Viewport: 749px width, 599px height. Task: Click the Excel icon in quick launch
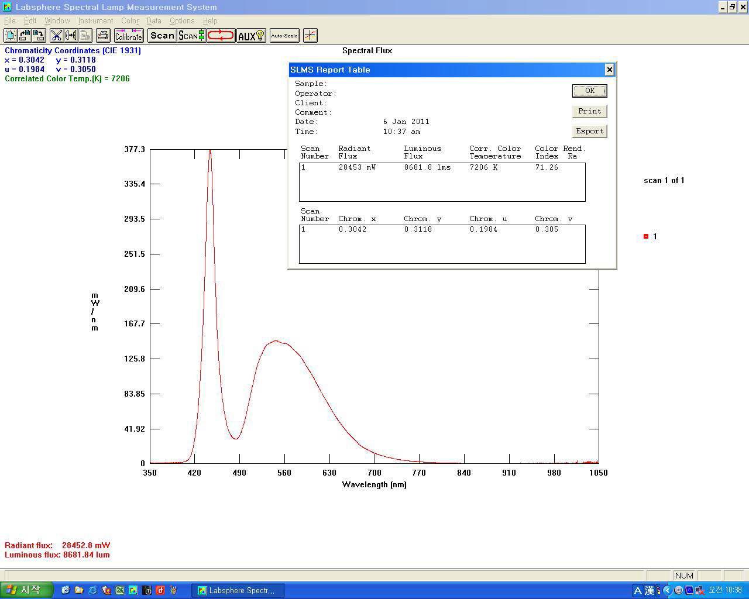120,590
